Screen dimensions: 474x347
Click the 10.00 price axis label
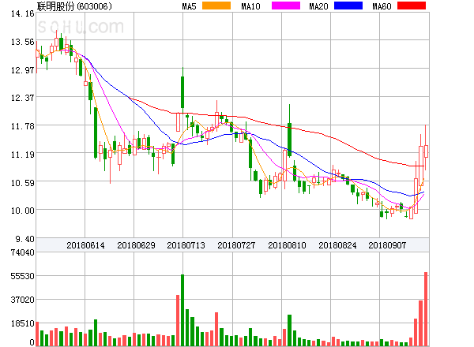(x=23, y=211)
